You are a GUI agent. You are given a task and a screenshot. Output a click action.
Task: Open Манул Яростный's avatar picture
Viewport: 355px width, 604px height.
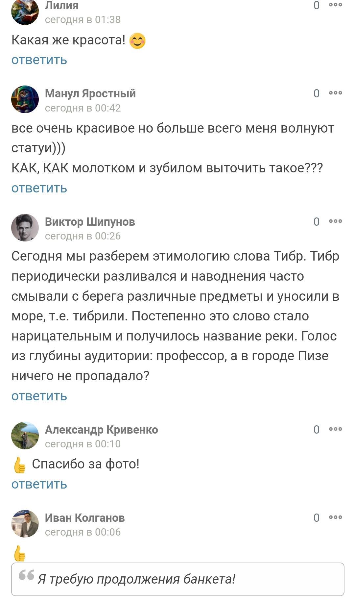(25, 99)
